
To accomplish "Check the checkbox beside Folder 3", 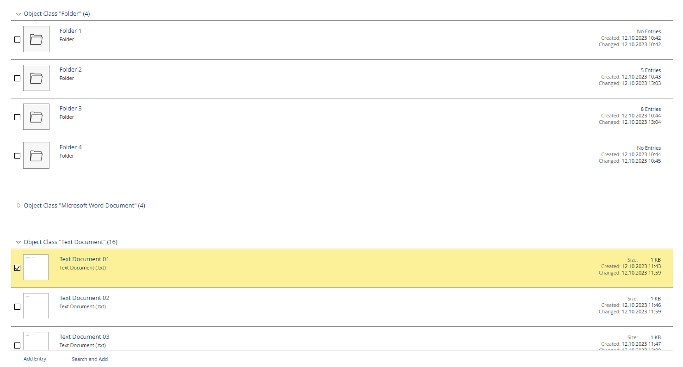I will click(17, 117).
